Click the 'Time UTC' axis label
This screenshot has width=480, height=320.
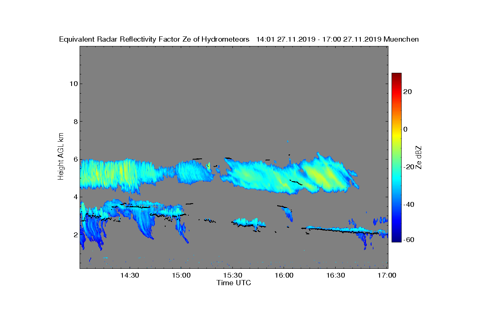pos(234,283)
